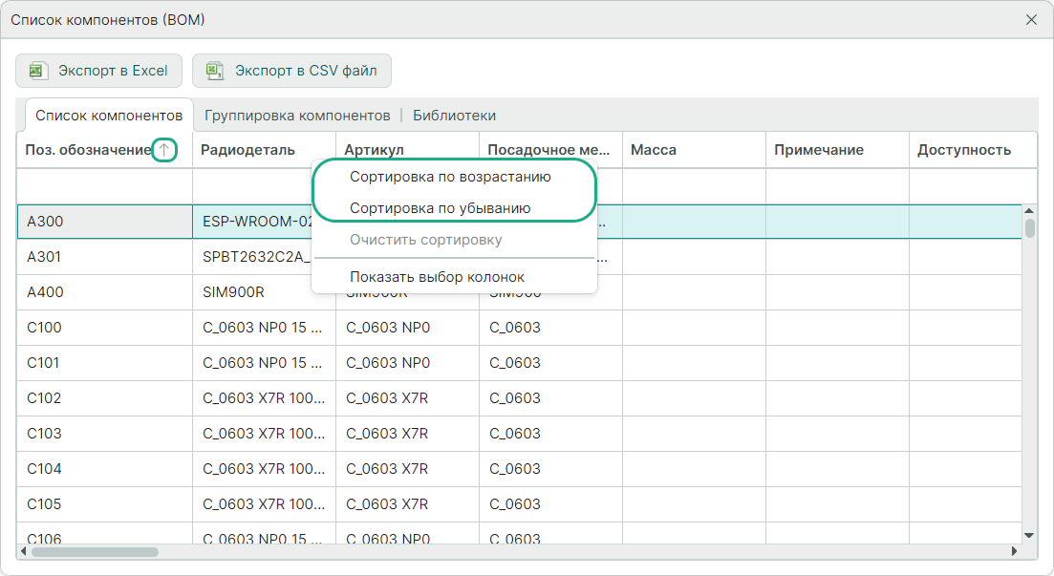The image size is (1054, 576).
Task: Open Показать выбор колонок option
Action: [x=436, y=277]
